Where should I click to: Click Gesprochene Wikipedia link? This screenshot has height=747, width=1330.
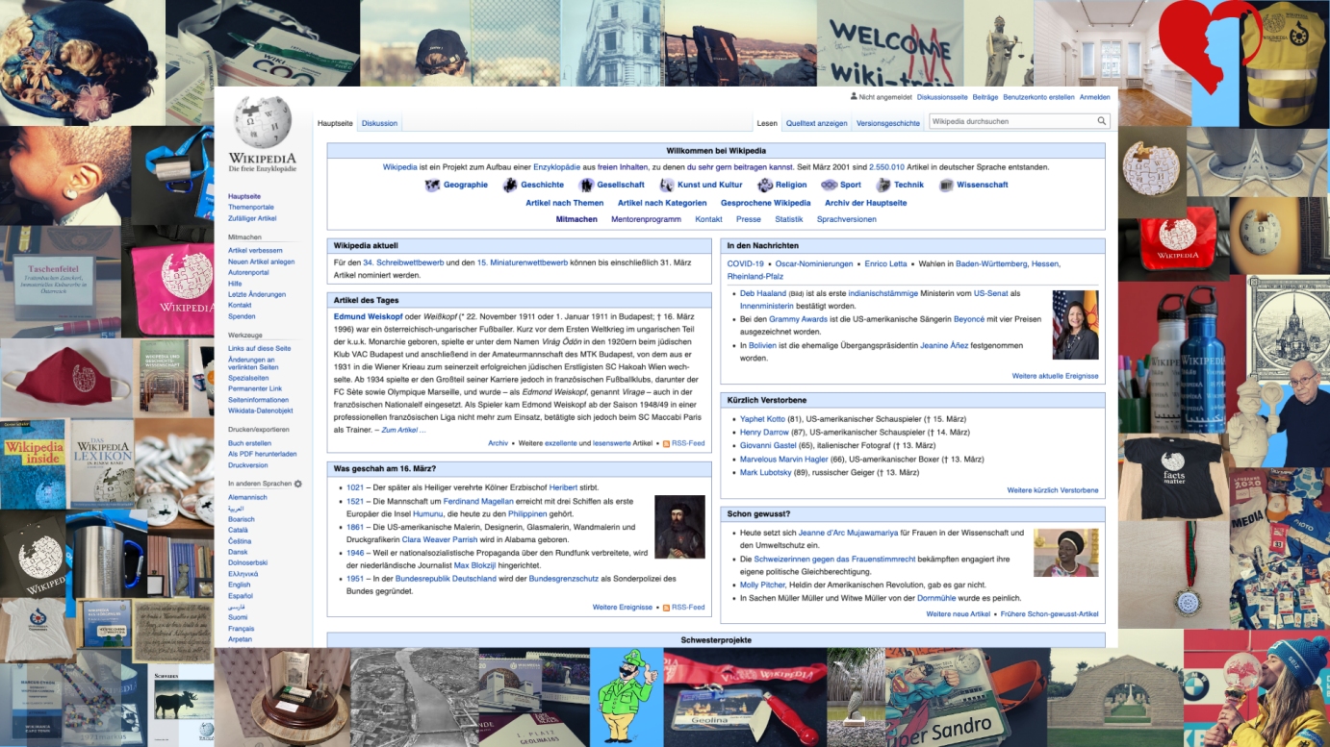[766, 203]
